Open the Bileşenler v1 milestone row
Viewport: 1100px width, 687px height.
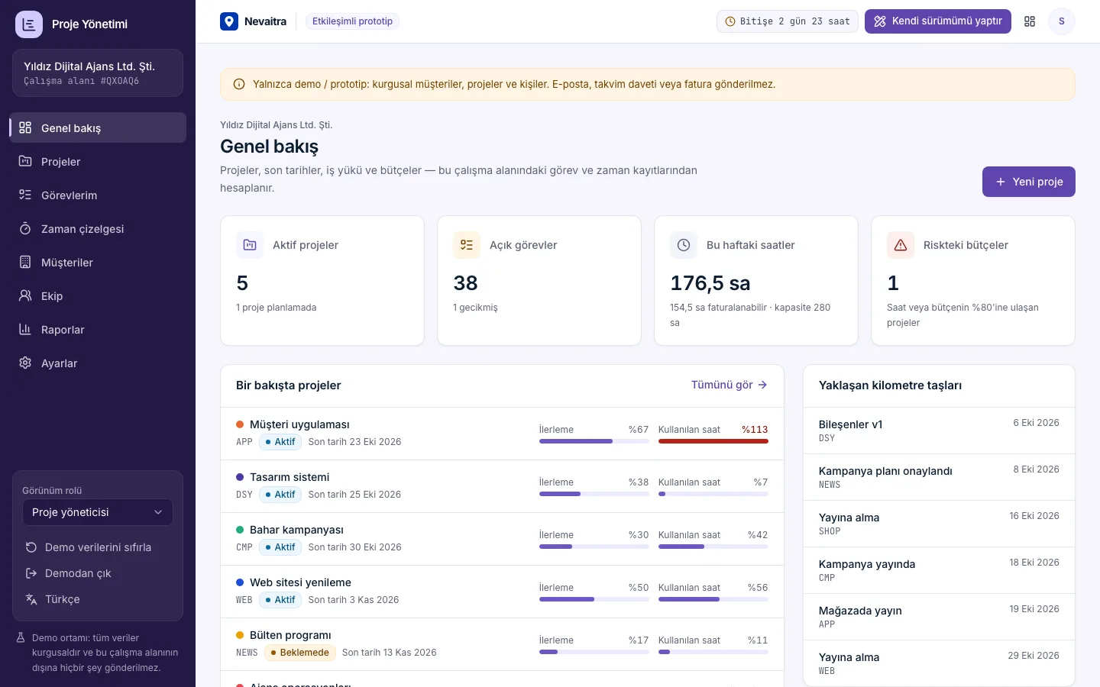pyautogui.click(x=939, y=431)
